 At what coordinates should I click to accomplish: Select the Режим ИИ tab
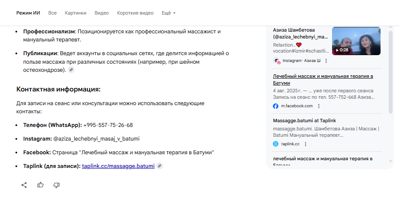coord(28,13)
